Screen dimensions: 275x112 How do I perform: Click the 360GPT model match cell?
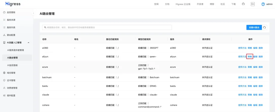148,48
